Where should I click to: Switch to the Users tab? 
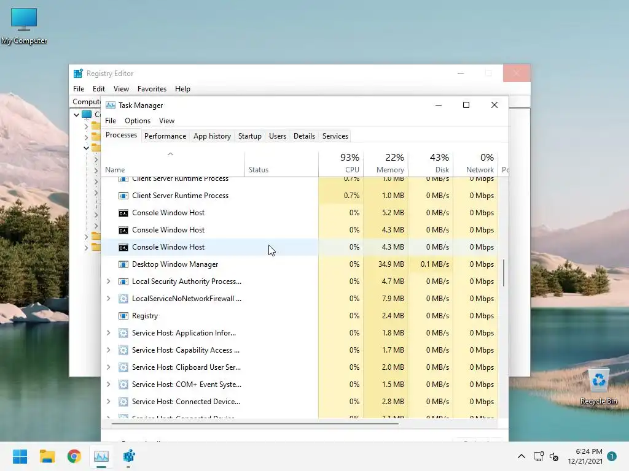(x=278, y=136)
